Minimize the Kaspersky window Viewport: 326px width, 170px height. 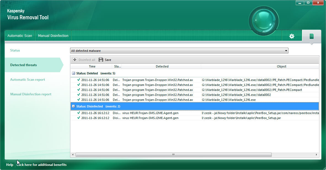tap(300, 3)
